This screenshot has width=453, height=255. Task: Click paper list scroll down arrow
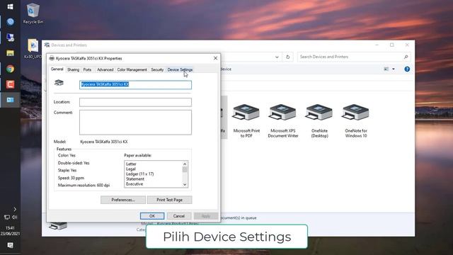tap(185, 184)
